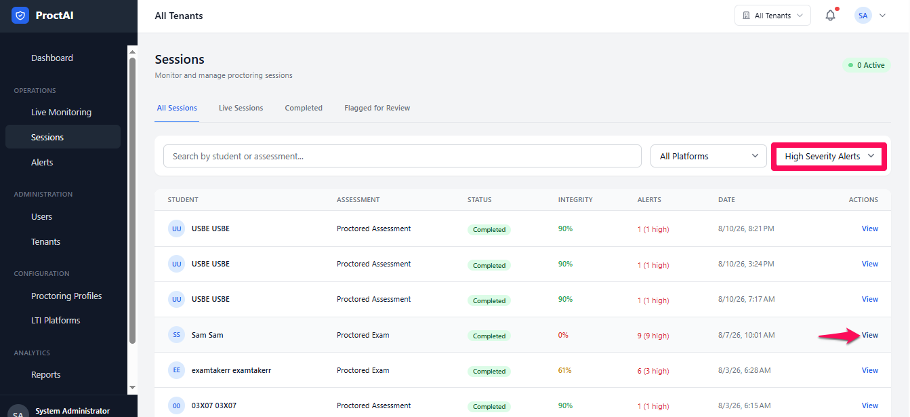
Task: View the Sam Sam session
Action: click(x=870, y=335)
